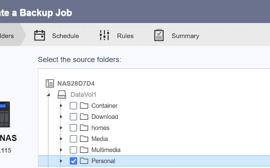This screenshot has width=270, height=168.
Task: Enable the homes folder checkbox
Action: (73, 127)
